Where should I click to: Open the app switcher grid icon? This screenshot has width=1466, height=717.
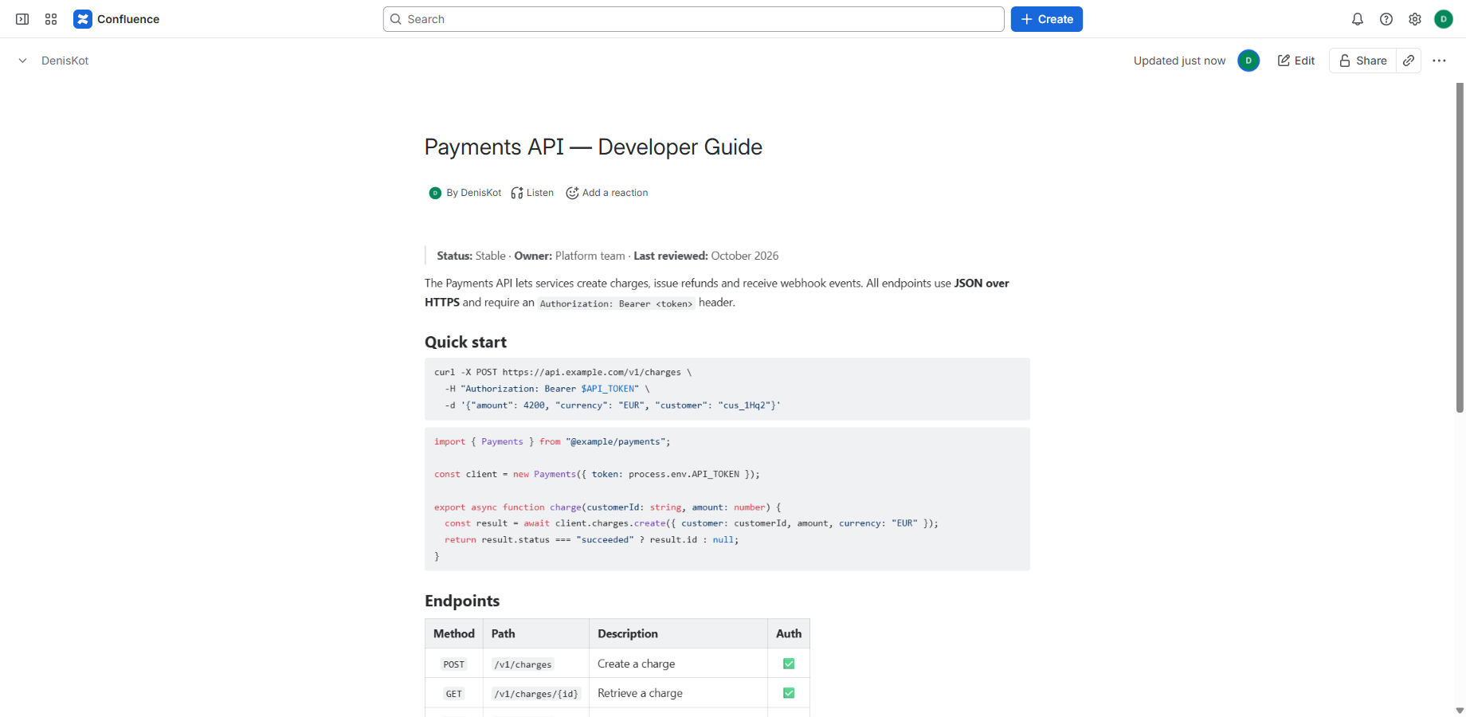51,19
